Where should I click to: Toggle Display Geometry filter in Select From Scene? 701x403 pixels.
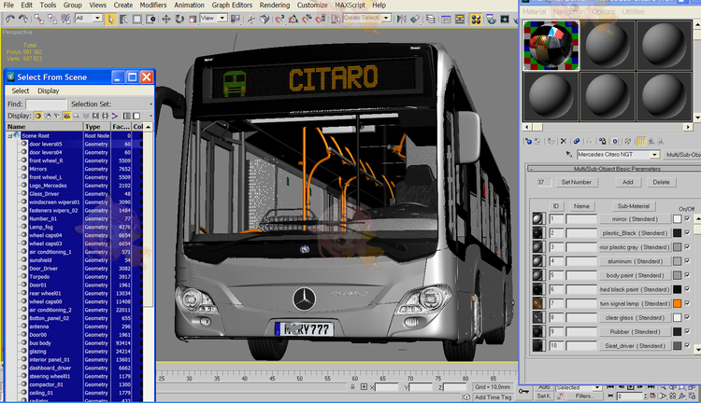tap(38, 116)
